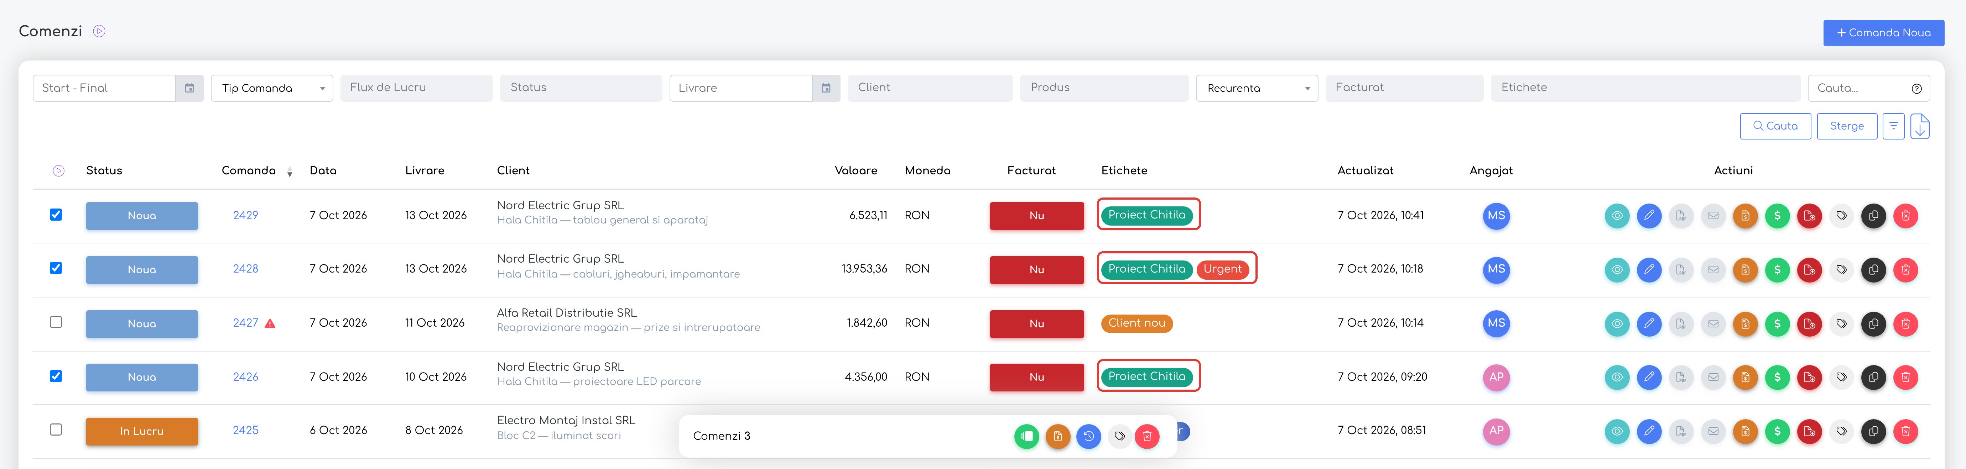Open search help question mark
Image resolution: width=1966 pixels, height=469 pixels.
click(1916, 89)
